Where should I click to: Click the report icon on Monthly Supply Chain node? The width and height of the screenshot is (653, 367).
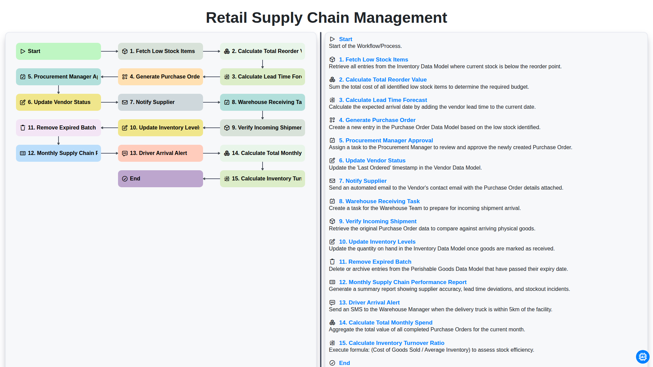(x=23, y=153)
